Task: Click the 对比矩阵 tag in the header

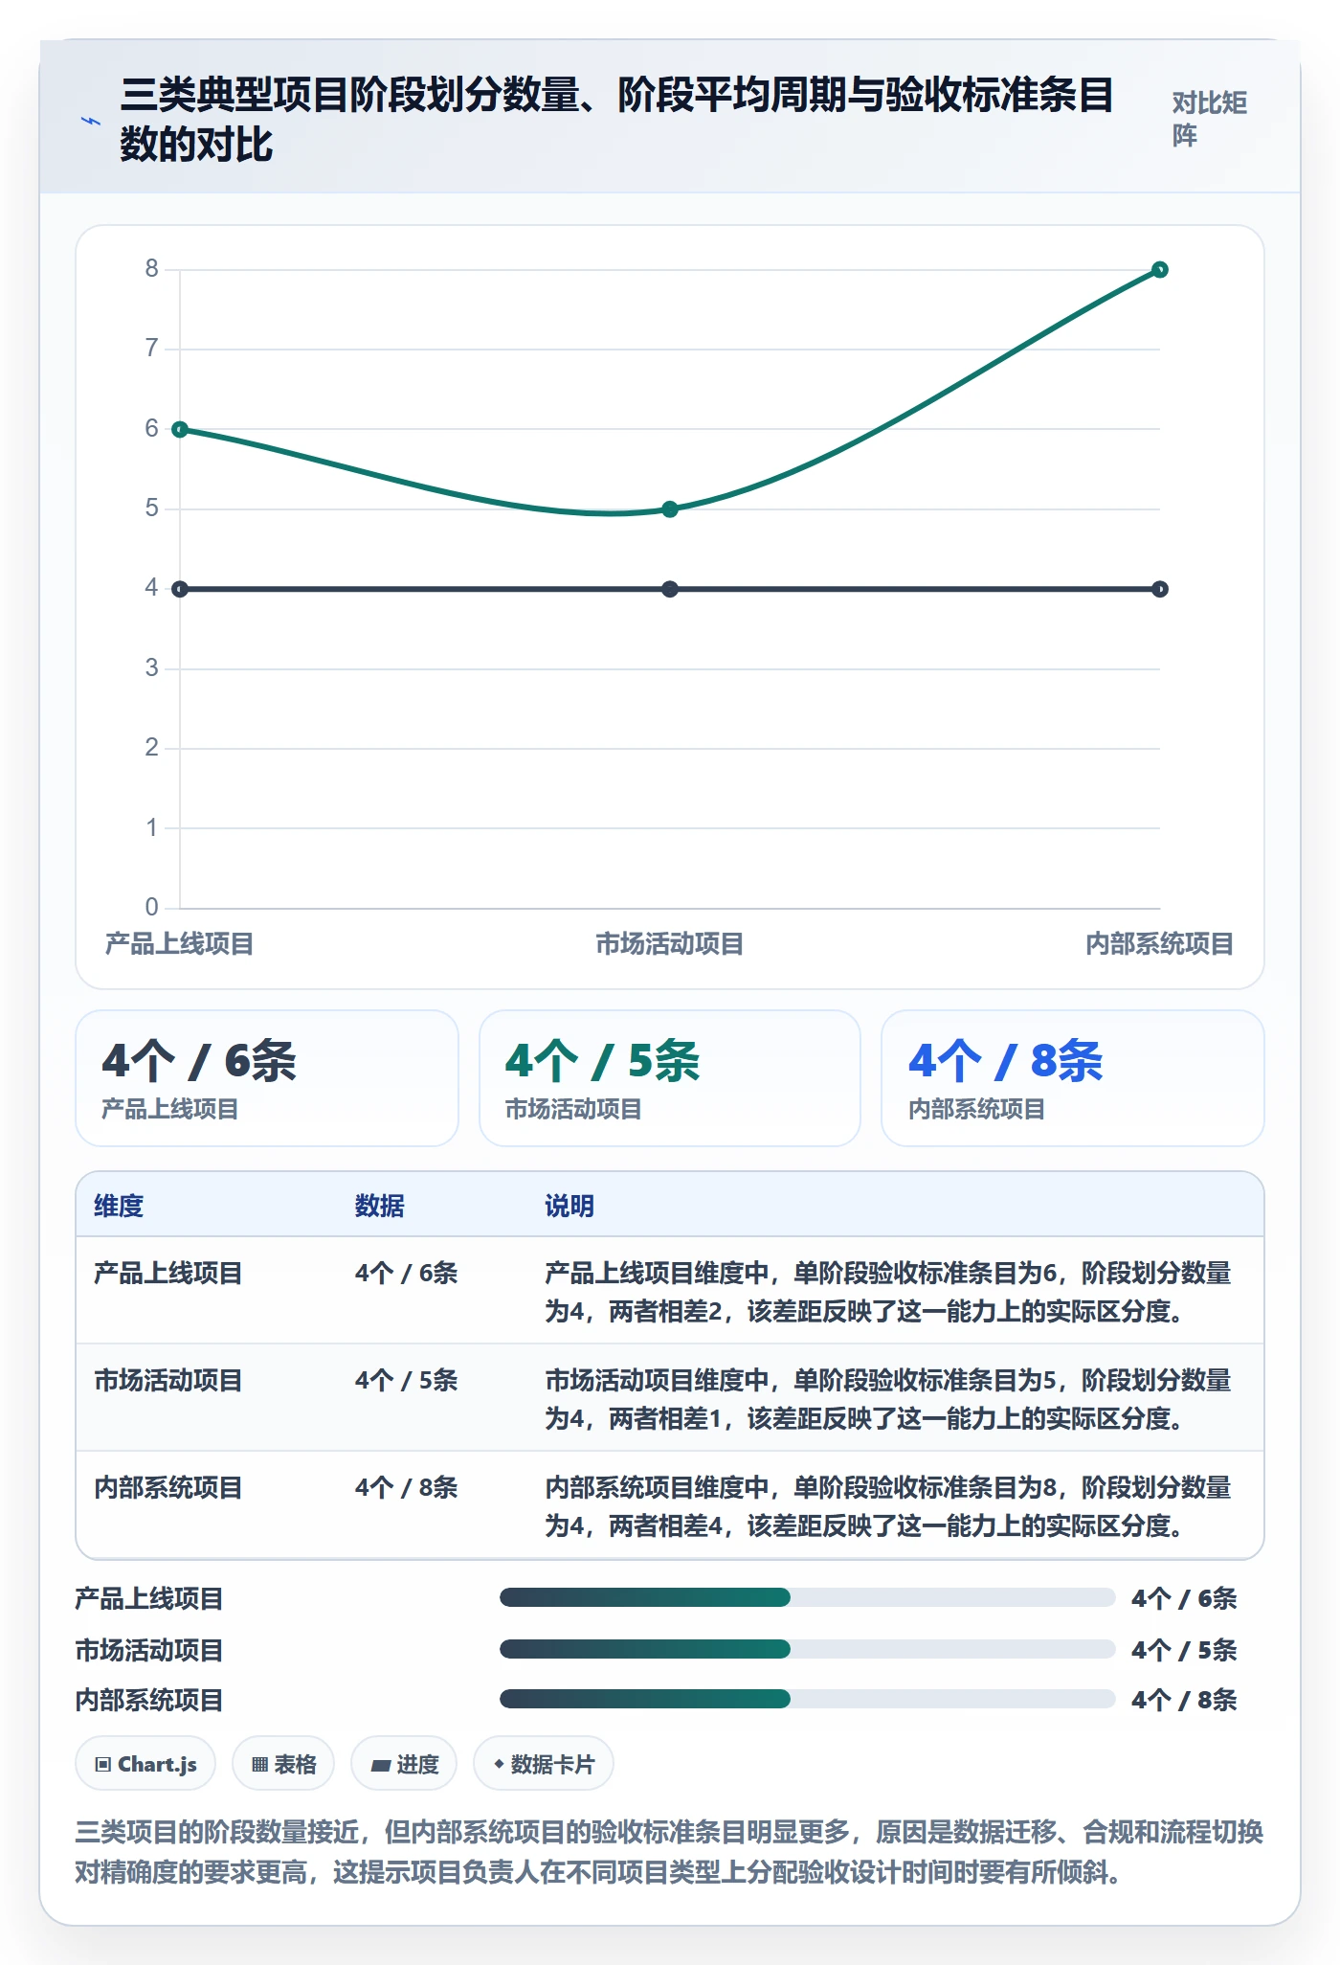Action: coord(1209,119)
